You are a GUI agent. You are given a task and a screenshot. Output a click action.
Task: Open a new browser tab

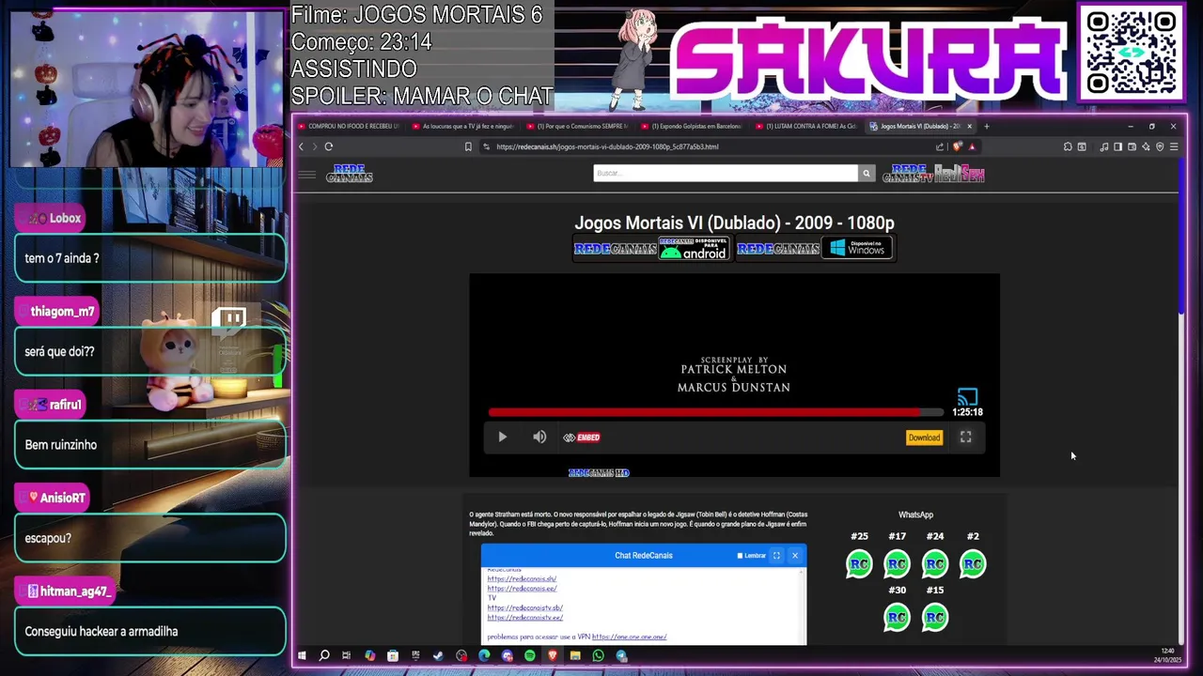987,126
